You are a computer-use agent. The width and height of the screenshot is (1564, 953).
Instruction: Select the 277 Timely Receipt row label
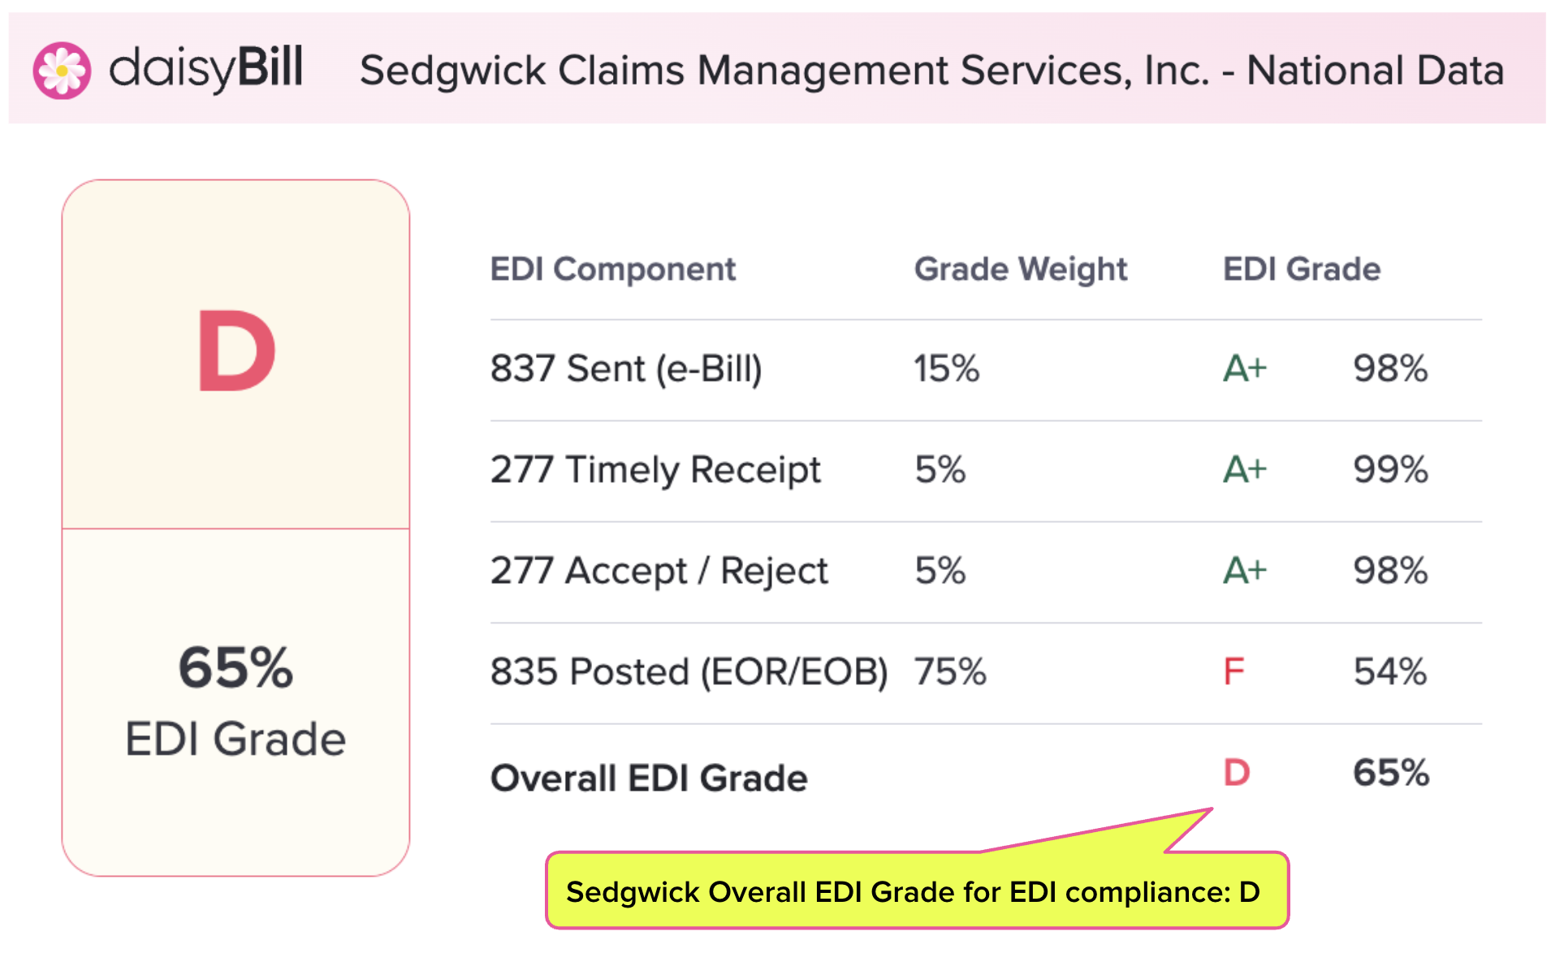pos(655,470)
